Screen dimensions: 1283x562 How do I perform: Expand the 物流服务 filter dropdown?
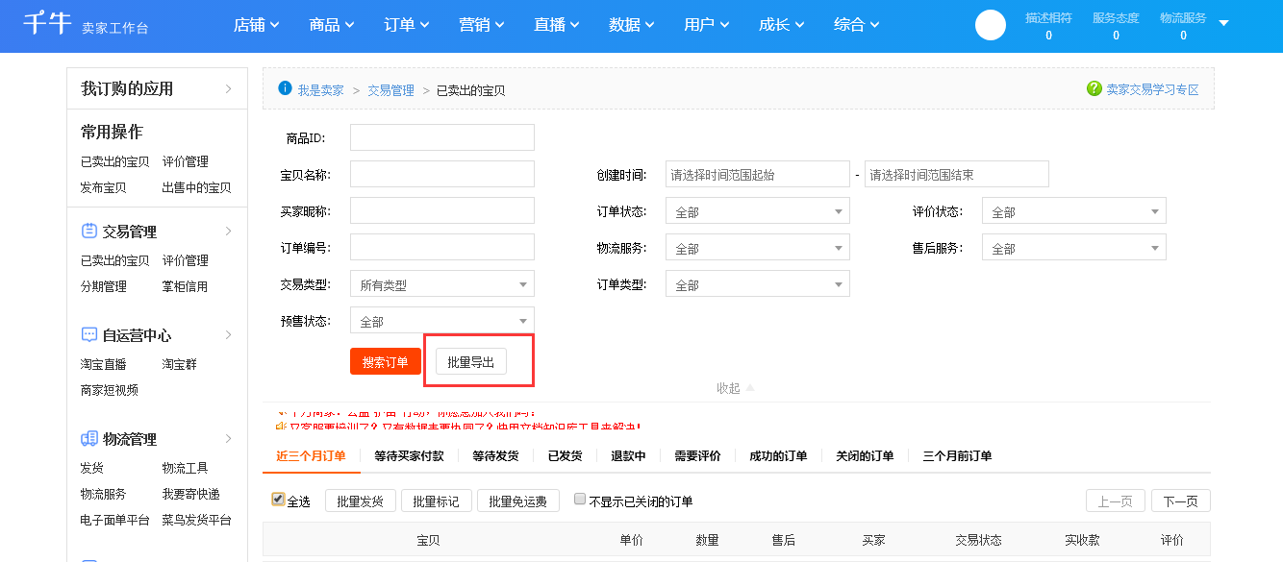(x=758, y=248)
